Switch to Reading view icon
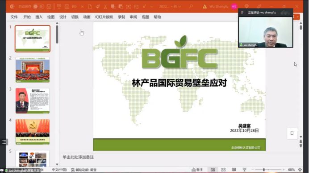The width and height of the screenshot is (309, 173). [x=234, y=169]
